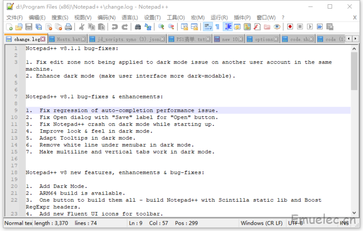363x231 pixels.
Task: Close the PS1清单.txt tab
Action: pos(208,39)
